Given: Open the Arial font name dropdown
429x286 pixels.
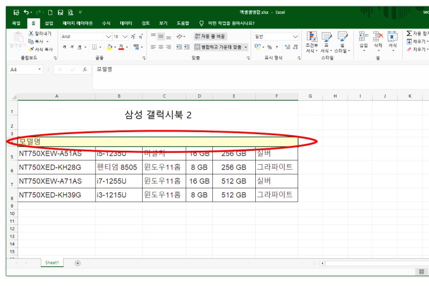Looking at the screenshot, I should click(x=108, y=36).
